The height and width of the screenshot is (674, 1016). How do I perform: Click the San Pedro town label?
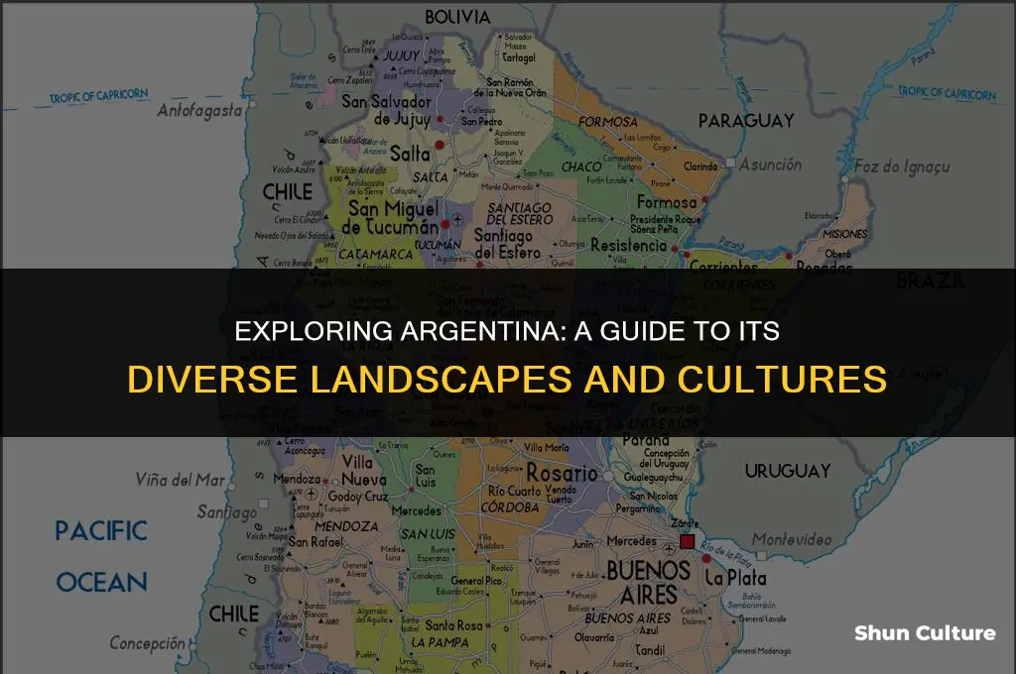(481, 121)
